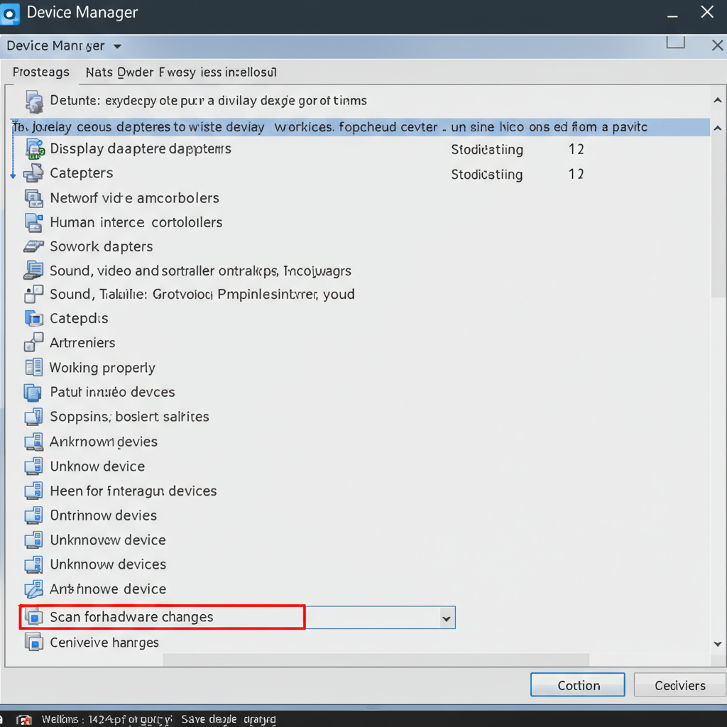Click the Cediviers button
The height and width of the screenshot is (727, 727).
click(679, 685)
